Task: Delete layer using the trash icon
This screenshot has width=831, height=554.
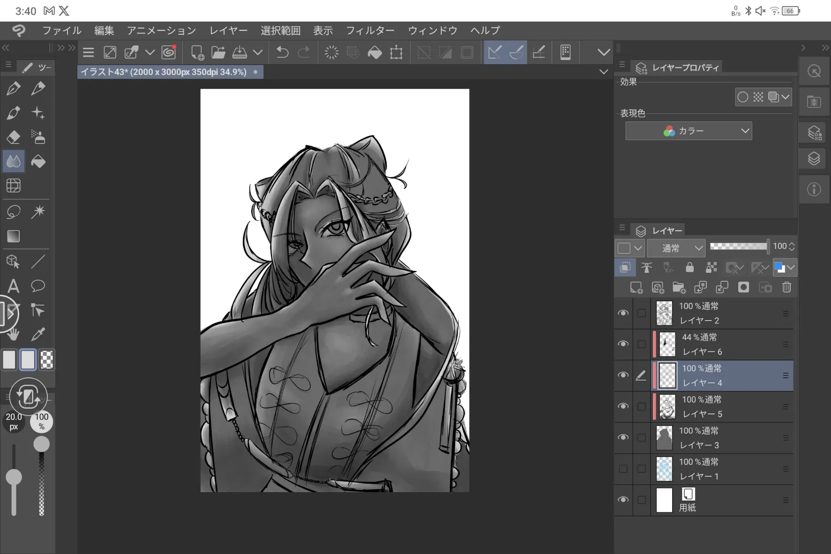Action: [x=786, y=287]
